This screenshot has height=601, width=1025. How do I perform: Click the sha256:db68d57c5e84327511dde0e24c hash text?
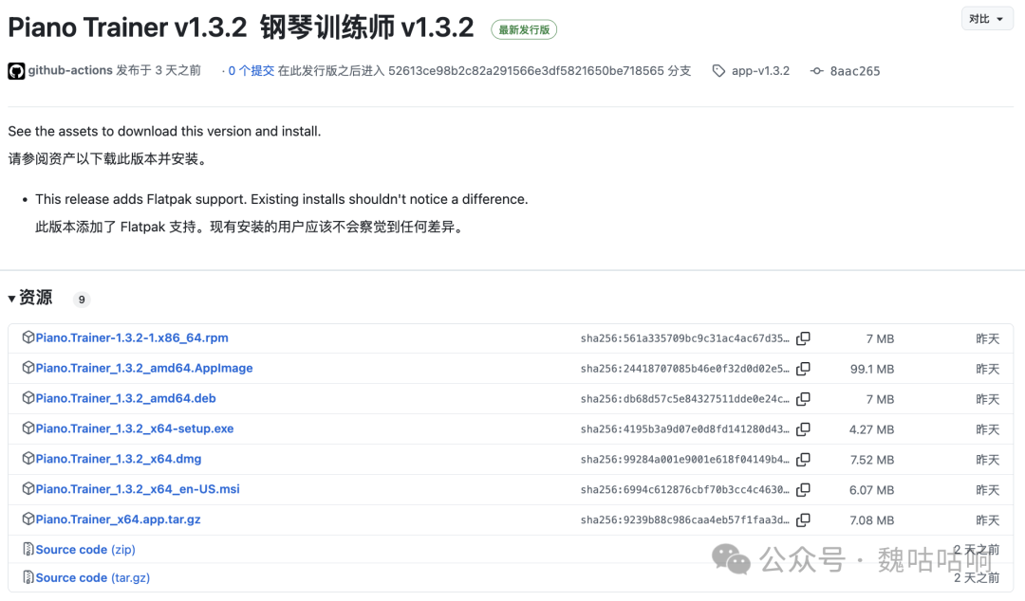(684, 398)
